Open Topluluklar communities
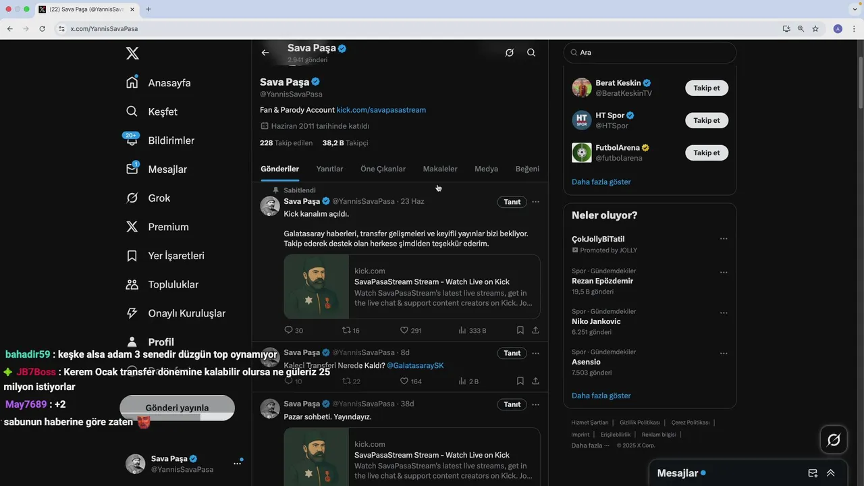Image resolution: width=864 pixels, height=486 pixels. (163, 284)
